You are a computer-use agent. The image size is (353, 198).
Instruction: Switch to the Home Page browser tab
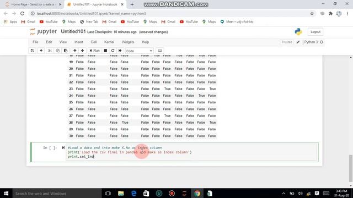[33, 4]
